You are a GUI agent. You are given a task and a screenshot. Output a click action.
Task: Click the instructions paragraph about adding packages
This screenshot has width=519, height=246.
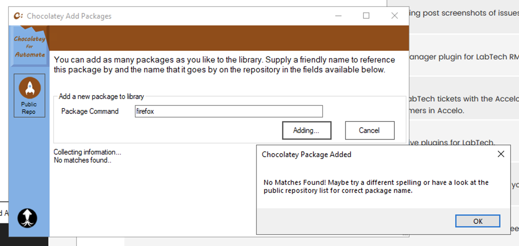tap(224, 65)
